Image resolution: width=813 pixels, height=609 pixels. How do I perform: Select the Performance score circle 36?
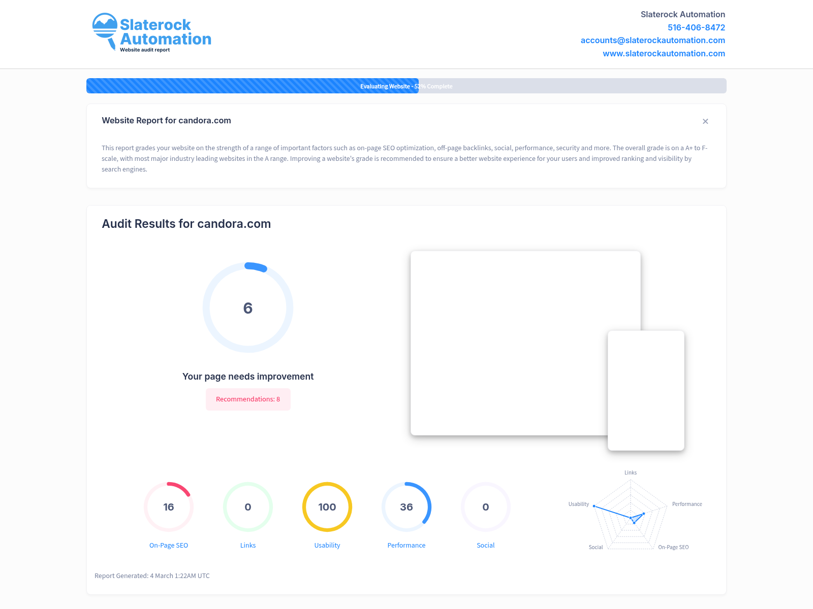pos(407,507)
